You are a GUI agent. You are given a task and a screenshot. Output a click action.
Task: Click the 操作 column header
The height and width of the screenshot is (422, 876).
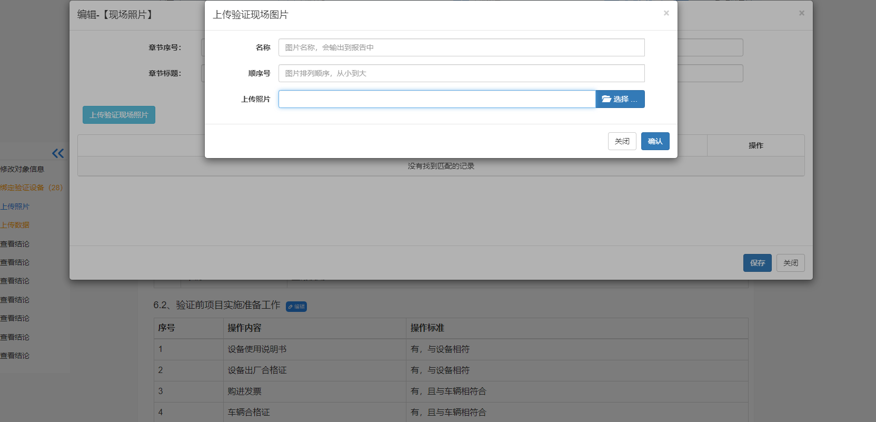point(755,145)
